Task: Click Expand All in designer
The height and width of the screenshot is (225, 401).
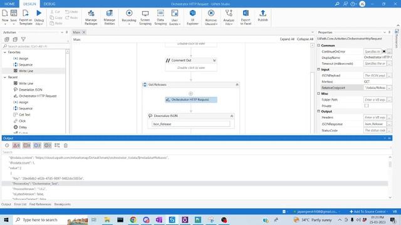Action: coord(287,39)
